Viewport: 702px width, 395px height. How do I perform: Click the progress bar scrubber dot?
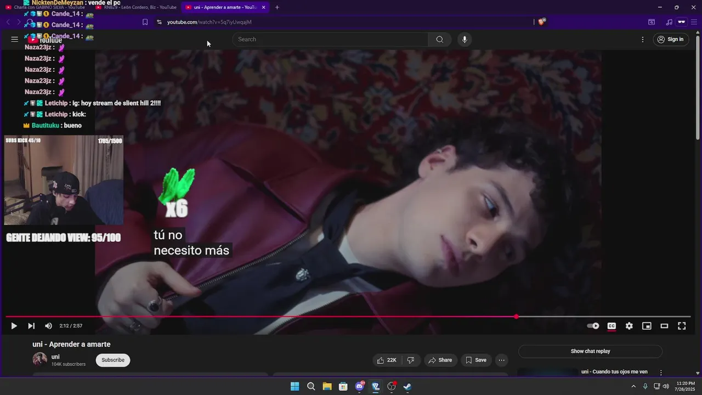pos(516,317)
